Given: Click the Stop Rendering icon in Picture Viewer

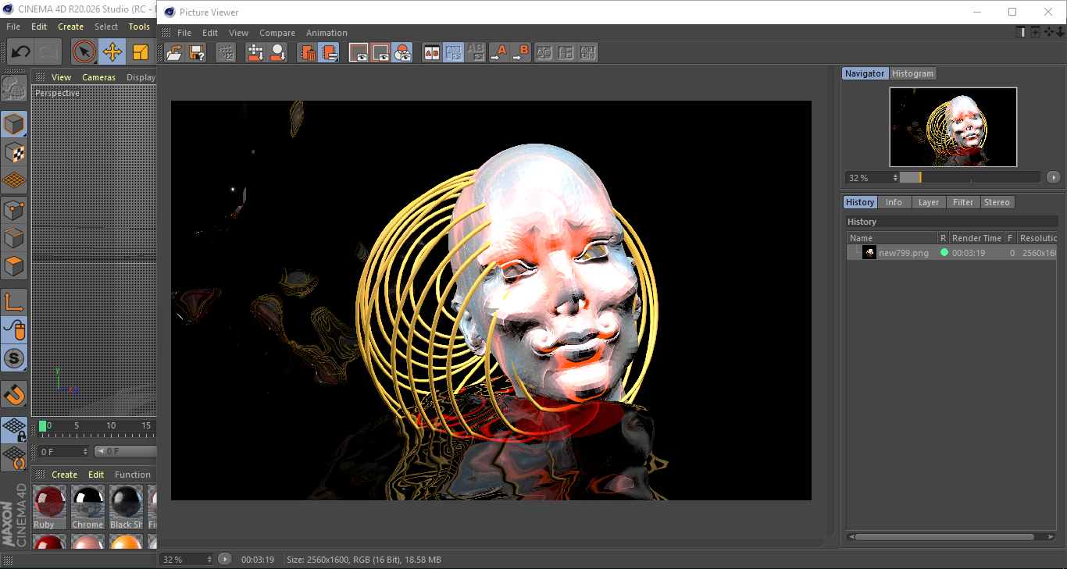Looking at the screenshot, I should pos(226,52).
